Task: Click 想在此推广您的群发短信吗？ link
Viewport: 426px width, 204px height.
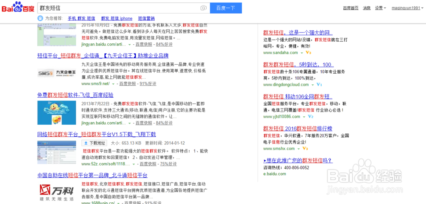Action: pyautogui.click(x=298, y=160)
